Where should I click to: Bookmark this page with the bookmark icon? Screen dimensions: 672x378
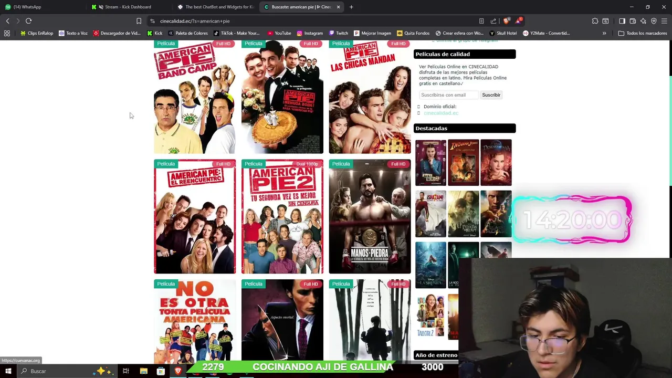coord(139,21)
